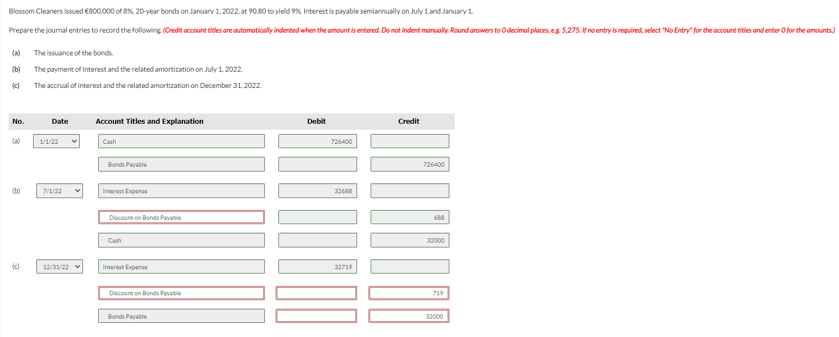
Task: Select Discount on Bonds Payable field in entry (c)
Action: tap(181, 293)
